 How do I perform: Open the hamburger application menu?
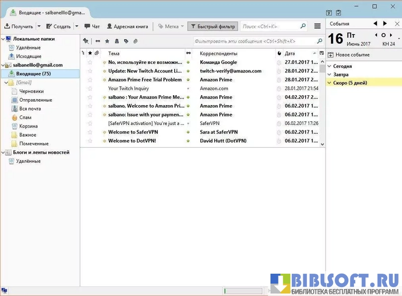318,26
